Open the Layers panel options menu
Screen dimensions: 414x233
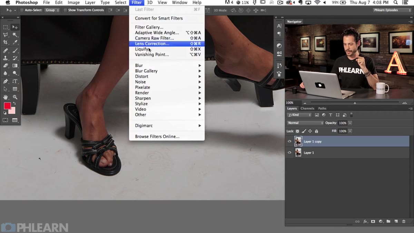[x=410, y=108]
